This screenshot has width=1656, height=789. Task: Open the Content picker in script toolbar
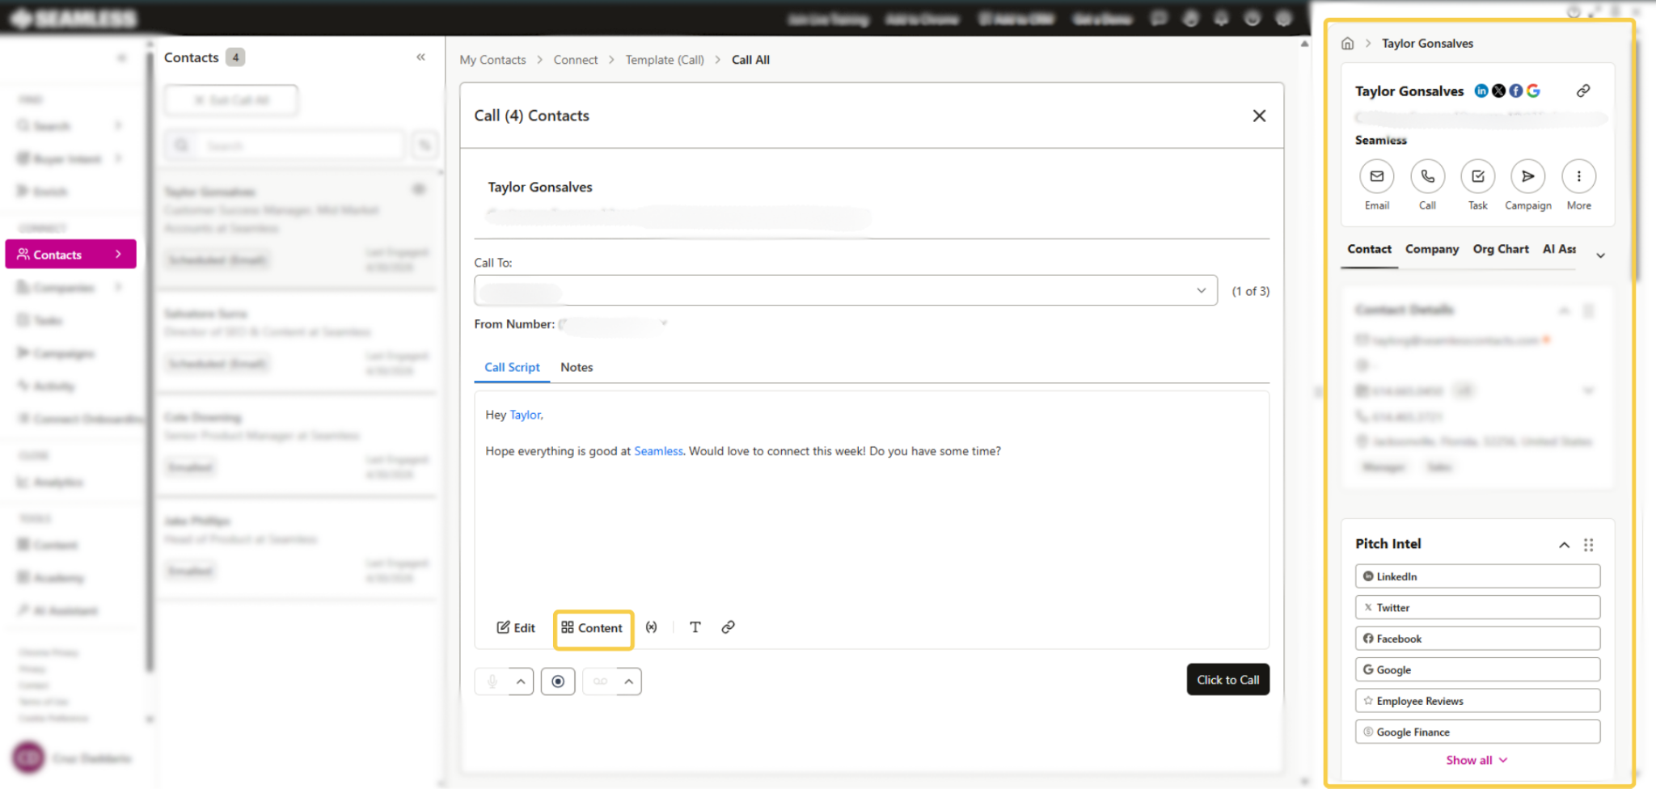(x=592, y=628)
